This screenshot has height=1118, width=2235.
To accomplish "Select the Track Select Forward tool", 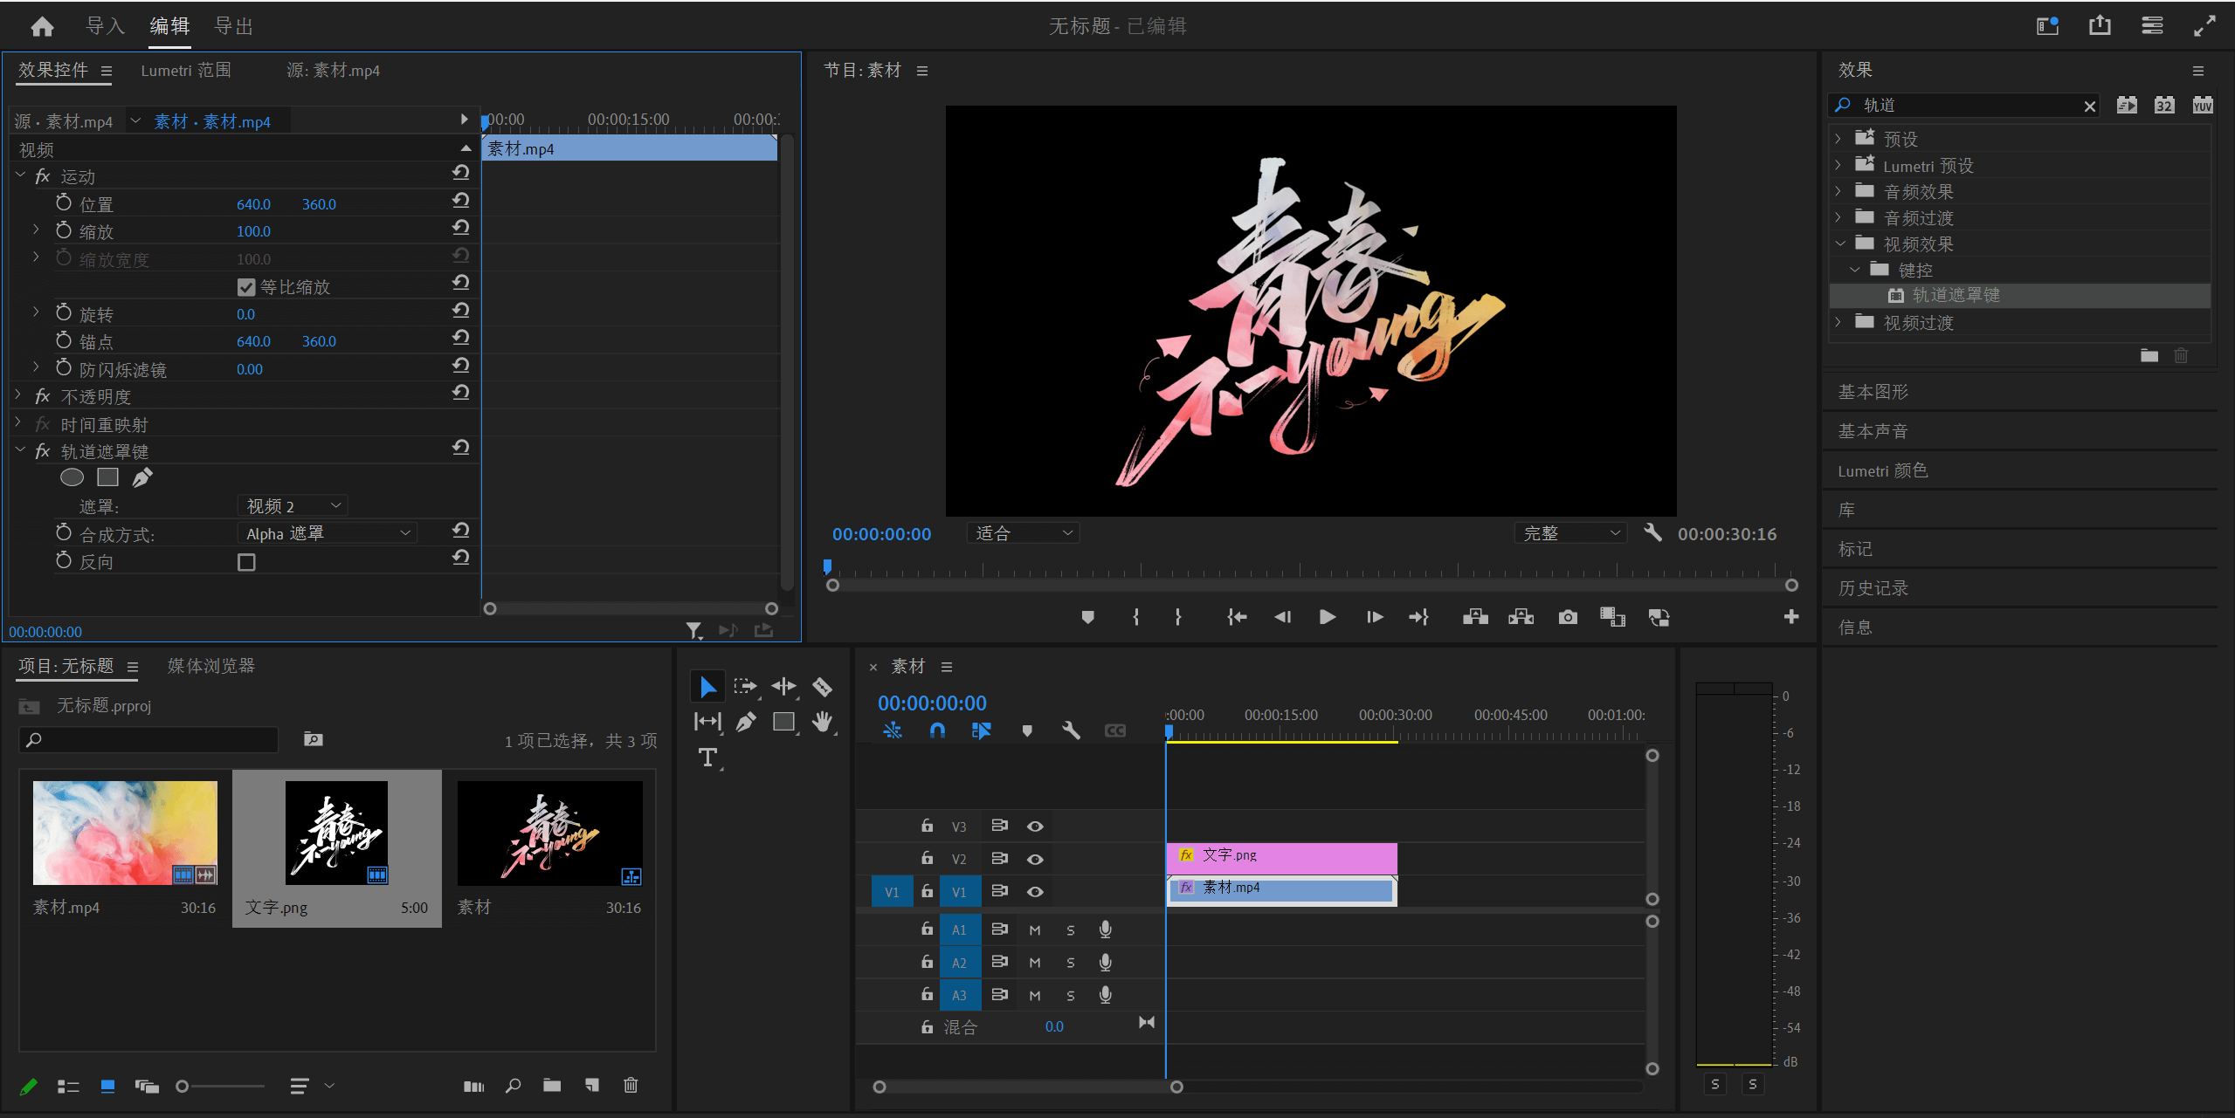I will click(745, 687).
